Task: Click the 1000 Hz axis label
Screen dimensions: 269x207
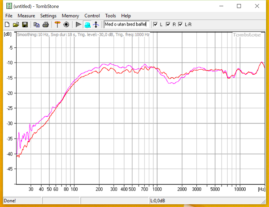Action: [x=157, y=189]
